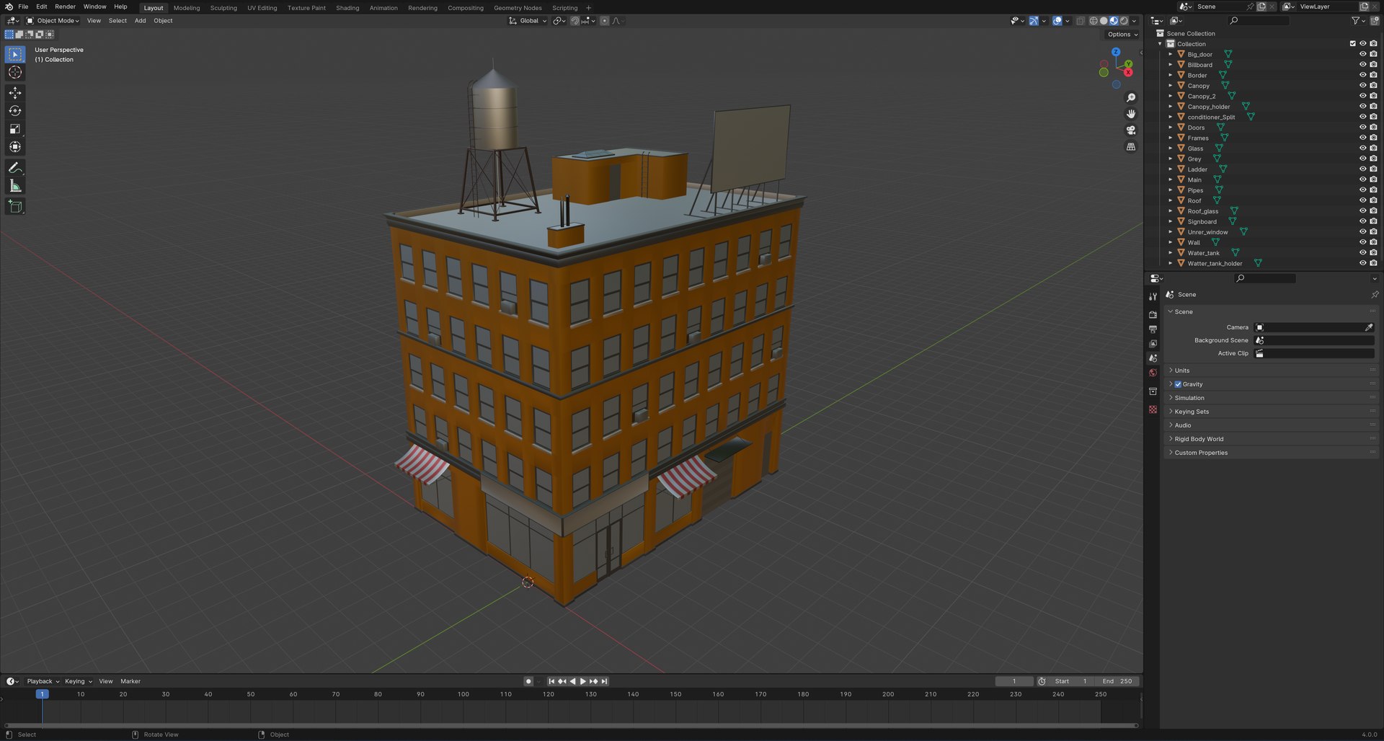Screen dimensions: 1384x741
Task: Open the World properties tab
Action: tap(1153, 373)
